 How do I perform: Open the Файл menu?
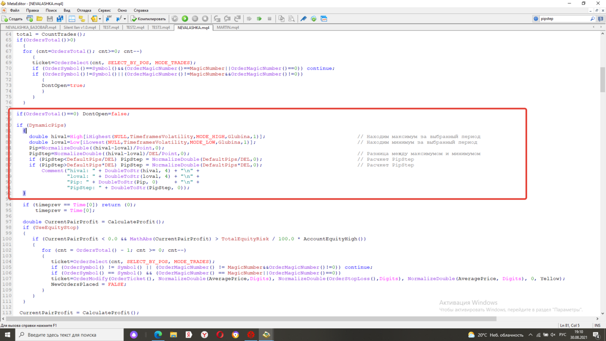pyautogui.click(x=15, y=10)
